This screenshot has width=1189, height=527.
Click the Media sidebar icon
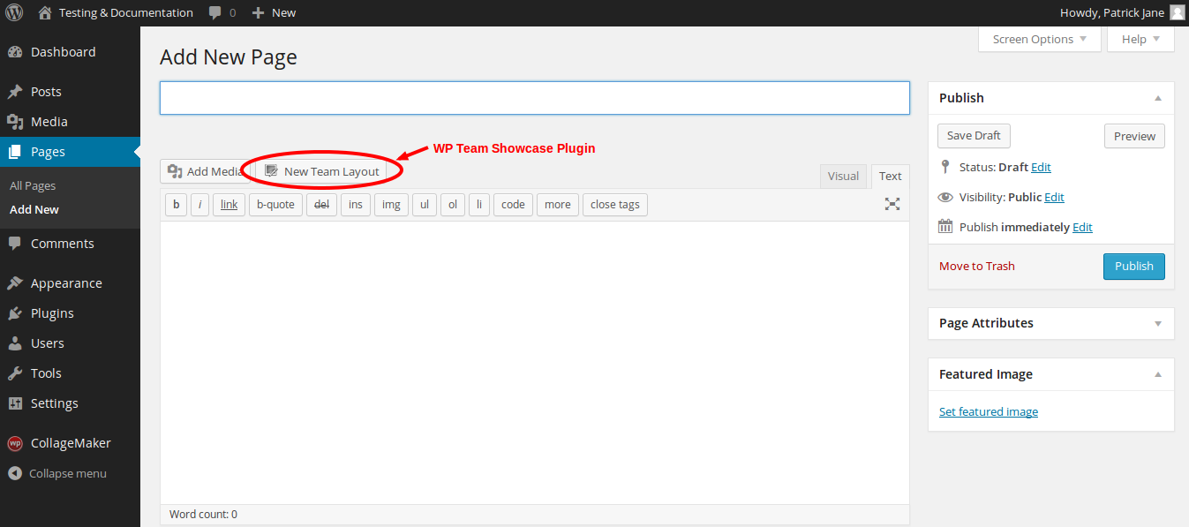coord(15,122)
